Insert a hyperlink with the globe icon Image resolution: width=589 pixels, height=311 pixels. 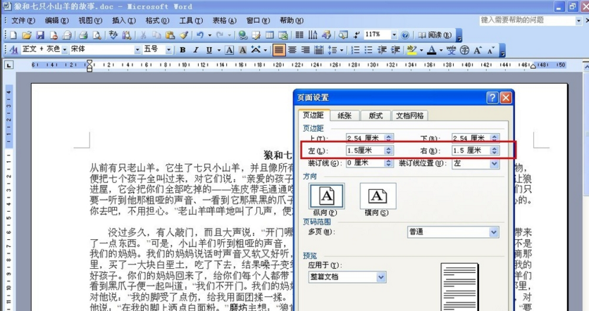tap(243, 35)
